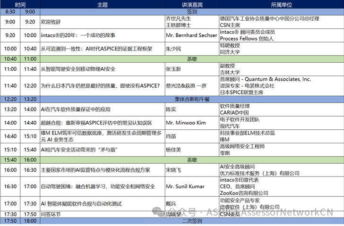Select the AI在汽车软件质量保证中的应用 topic cell
This screenshot has width=344, height=226.
tap(103, 109)
